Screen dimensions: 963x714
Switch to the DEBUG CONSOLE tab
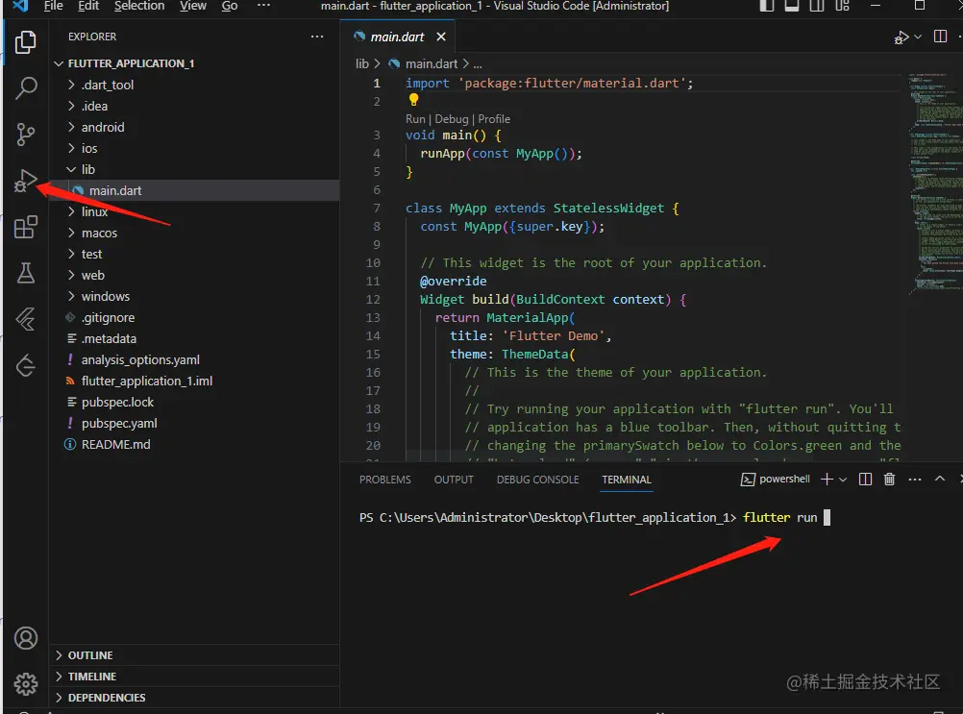pos(537,480)
